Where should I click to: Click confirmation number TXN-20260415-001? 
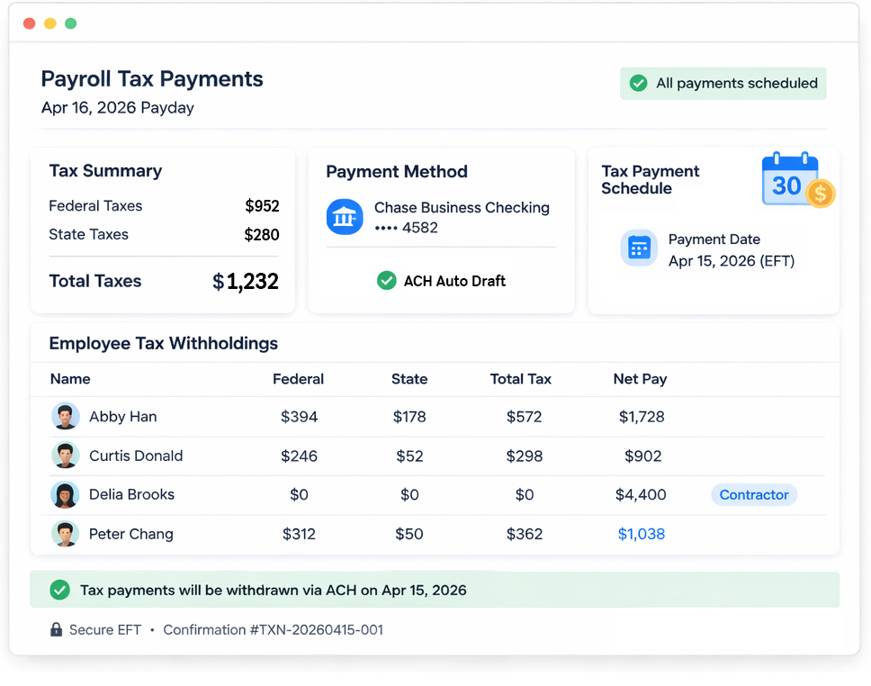click(272, 629)
